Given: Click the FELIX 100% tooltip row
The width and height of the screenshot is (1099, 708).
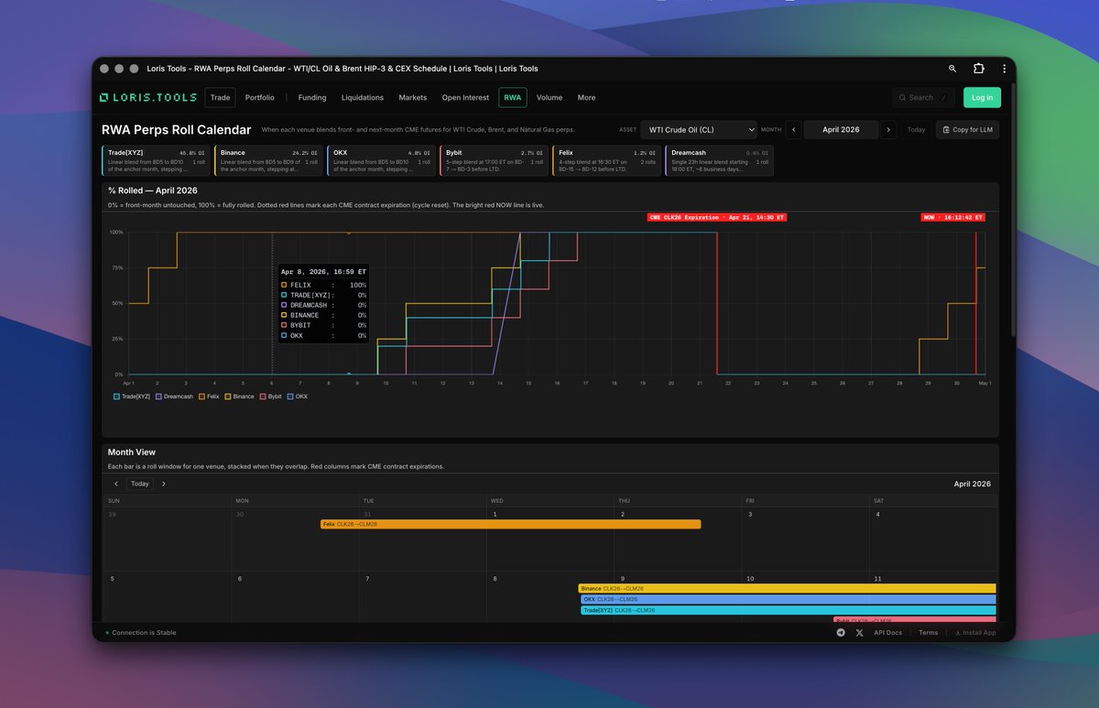Looking at the screenshot, I should (x=323, y=286).
